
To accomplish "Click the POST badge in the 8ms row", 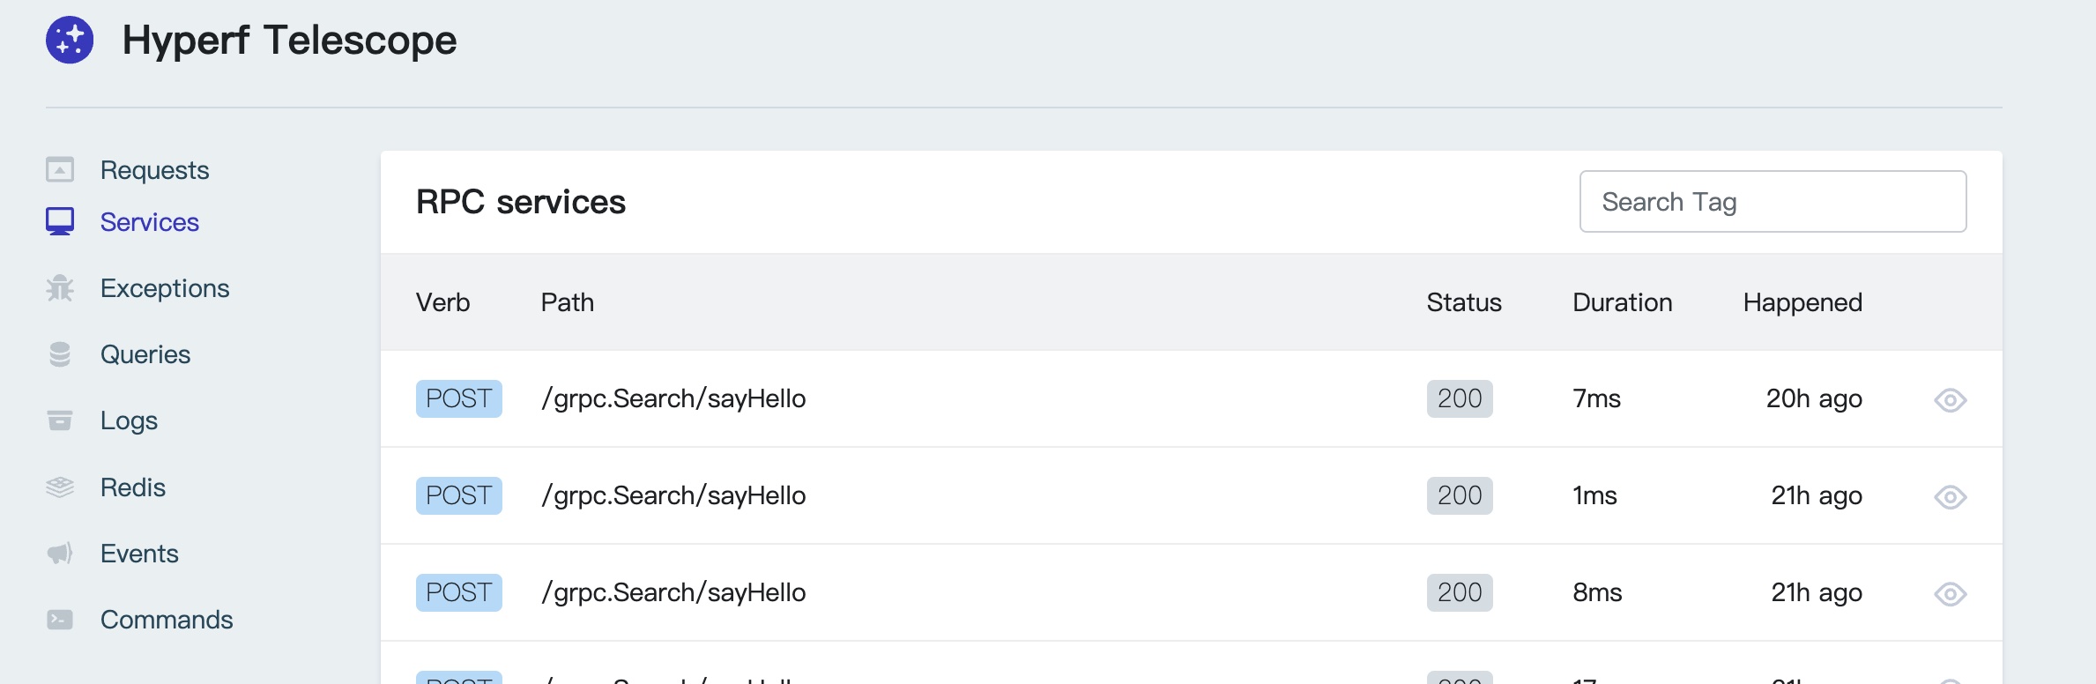I will coord(459,592).
